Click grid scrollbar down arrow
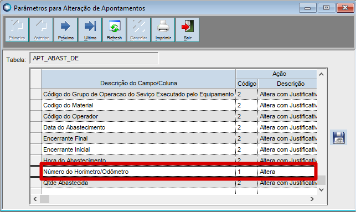 pyautogui.click(x=321, y=190)
